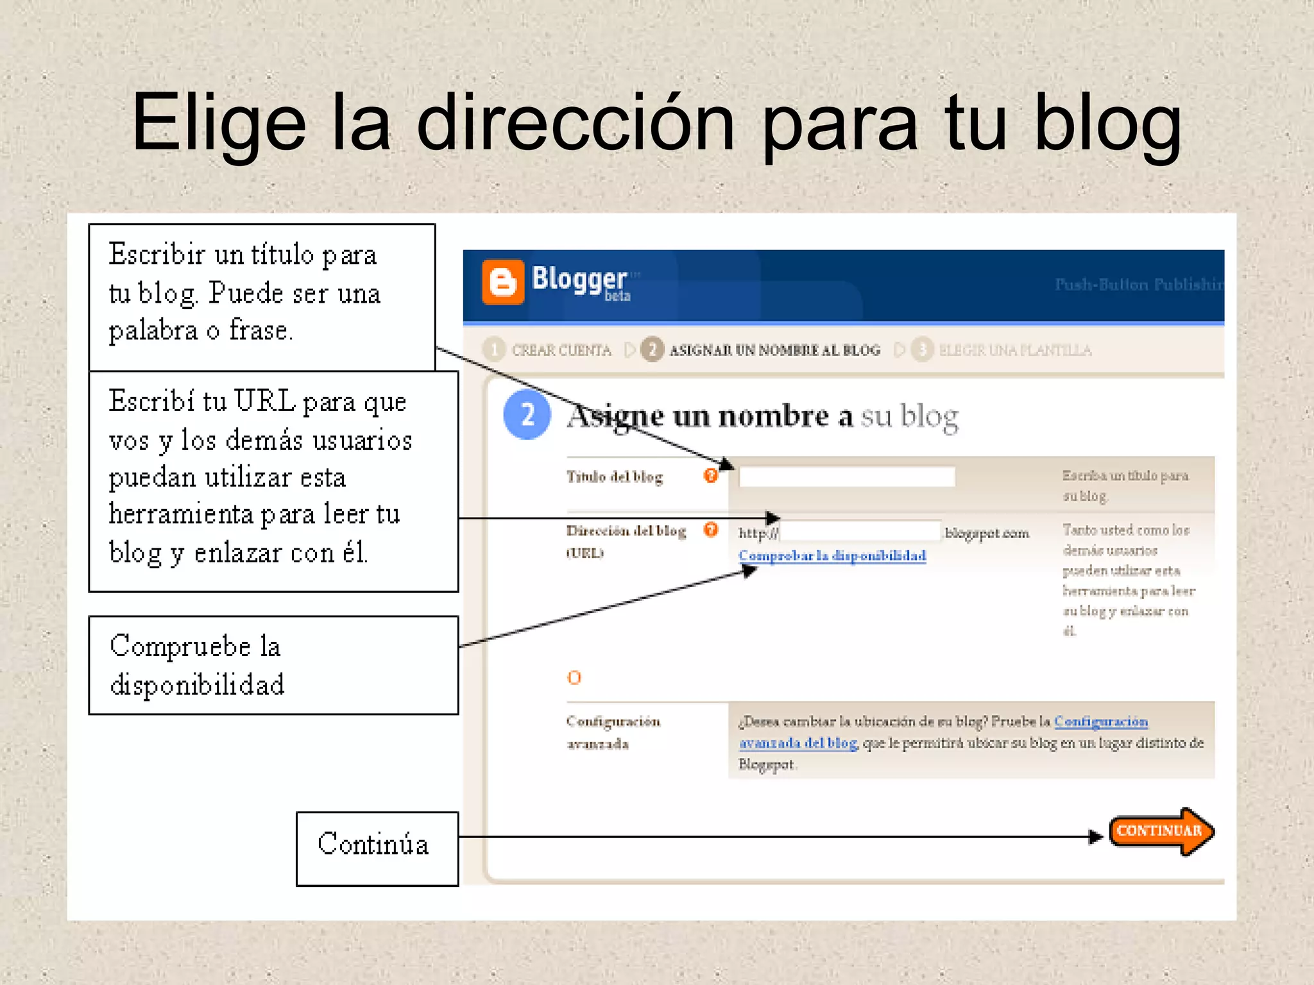Click the 'Título del blog' label text
This screenshot has width=1314, height=985.
615,476
